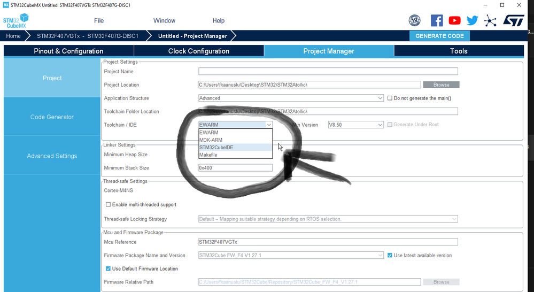This screenshot has width=534, height=292.
Task: Click the GENERATE CODE button
Action: click(x=439, y=36)
